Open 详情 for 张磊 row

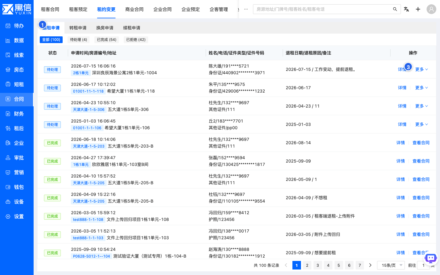(401, 161)
